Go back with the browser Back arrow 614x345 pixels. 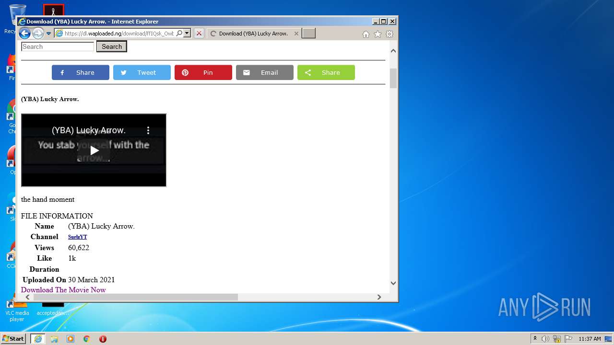(x=24, y=34)
